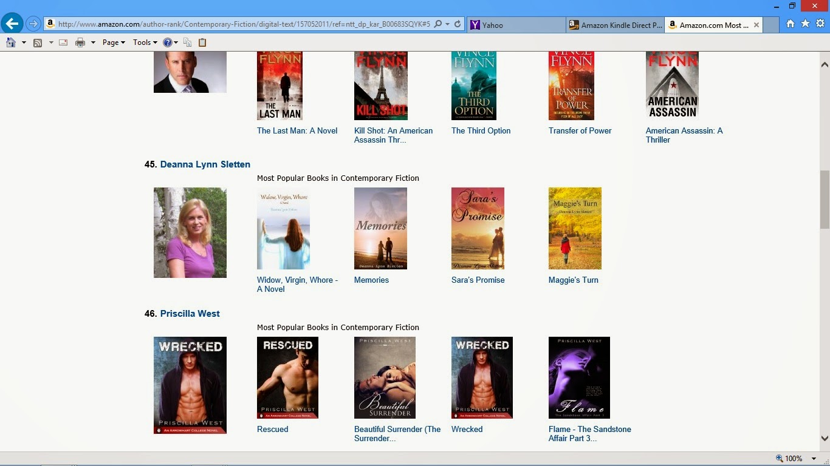
Task: Click The Last Man book cover
Action: 280,86
